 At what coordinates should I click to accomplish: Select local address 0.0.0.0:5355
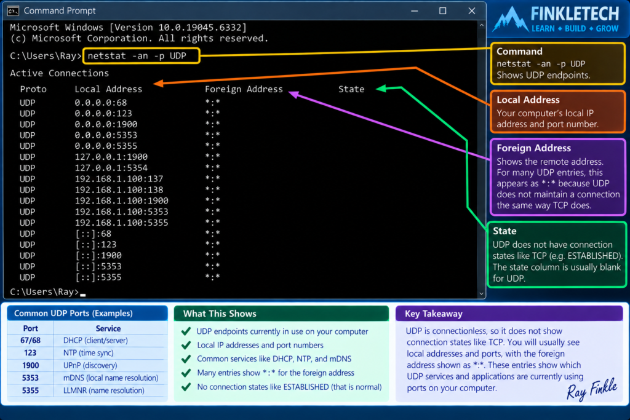tap(106, 146)
